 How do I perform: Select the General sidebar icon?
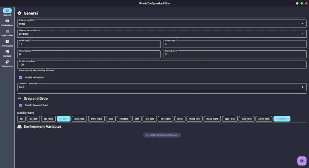point(7,12)
